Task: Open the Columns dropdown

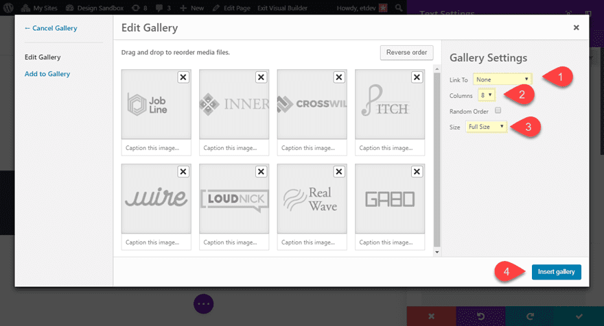Action: click(x=486, y=95)
